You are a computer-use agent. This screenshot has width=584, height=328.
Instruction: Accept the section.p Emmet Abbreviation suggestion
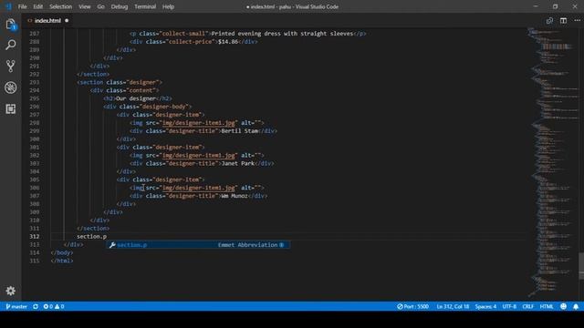pos(198,245)
